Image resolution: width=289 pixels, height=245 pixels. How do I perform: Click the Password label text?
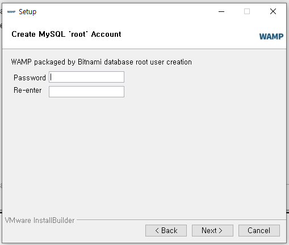[30, 78]
